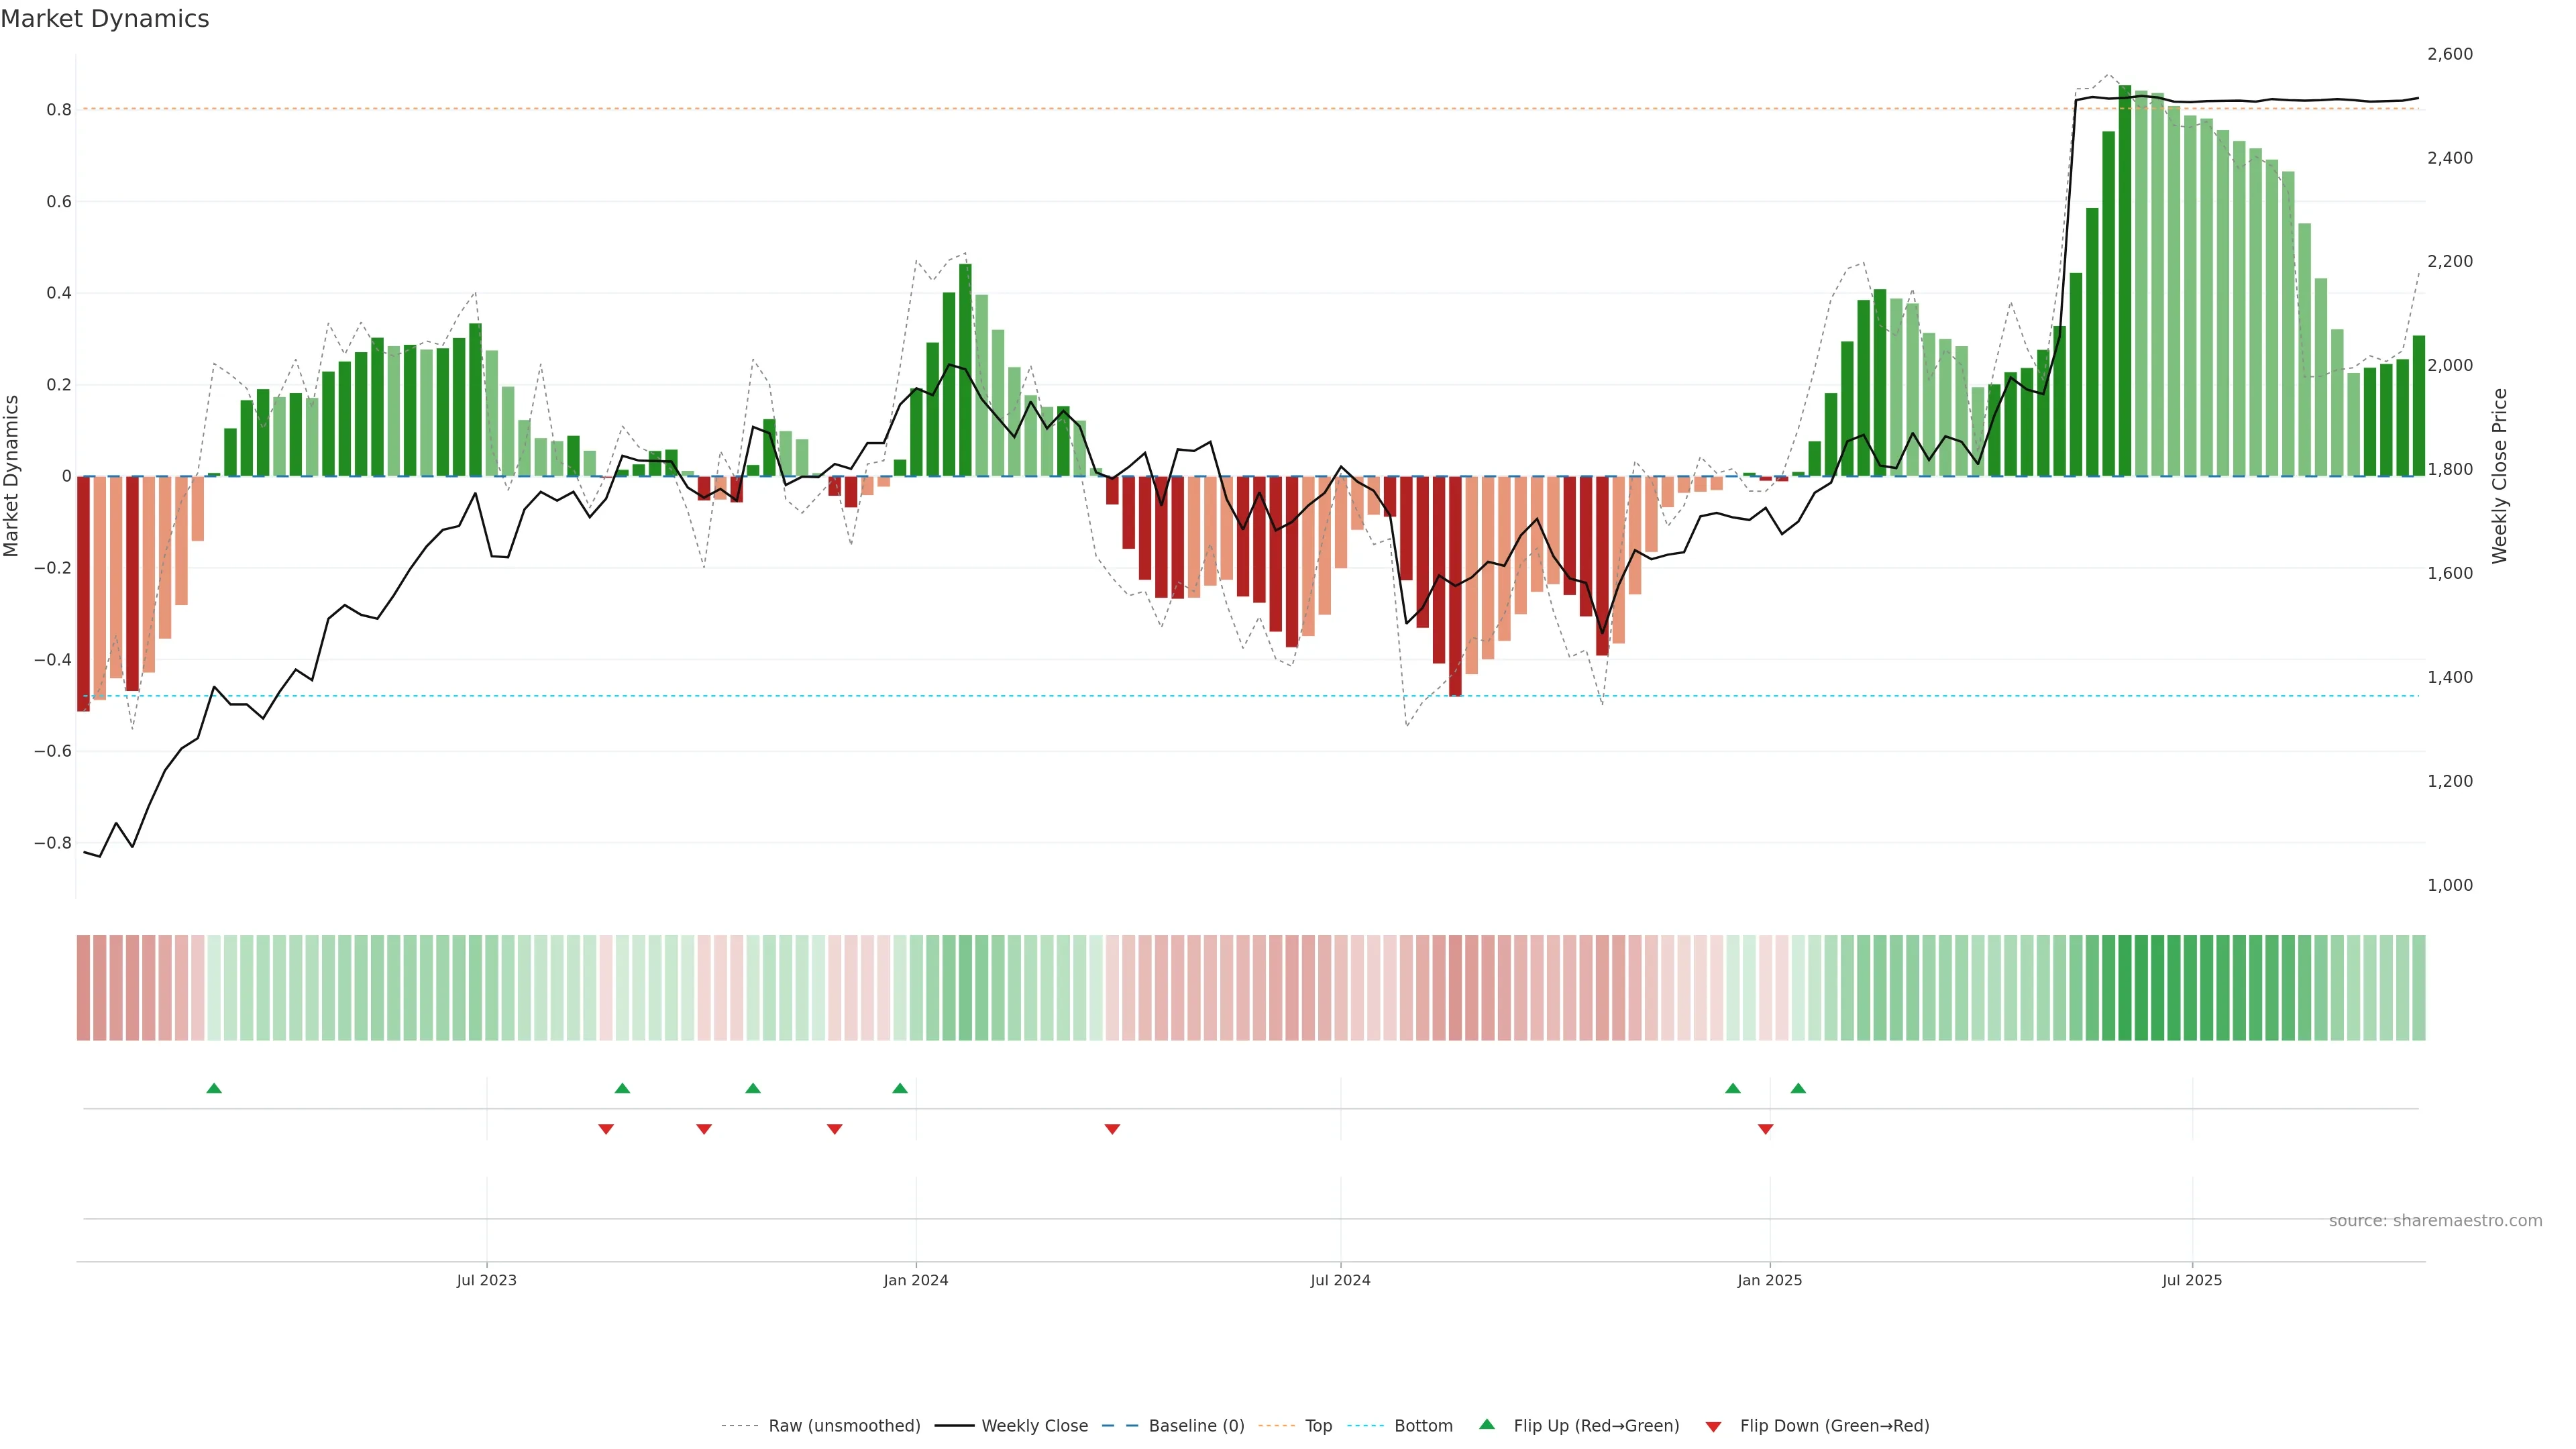Click the tallest green bar above 0.8
This screenshot has width=2576, height=1449.
click(2125, 280)
